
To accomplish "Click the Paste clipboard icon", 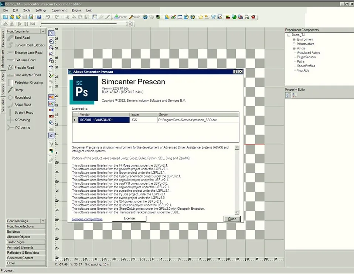I will pos(80,17).
